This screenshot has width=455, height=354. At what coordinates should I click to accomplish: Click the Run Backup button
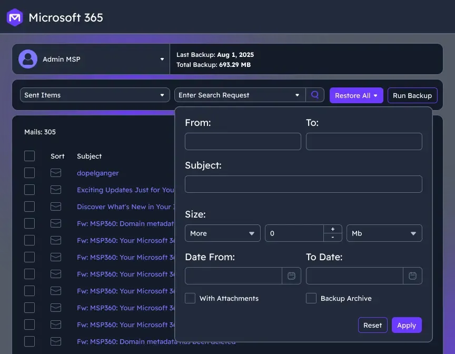pos(412,95)
